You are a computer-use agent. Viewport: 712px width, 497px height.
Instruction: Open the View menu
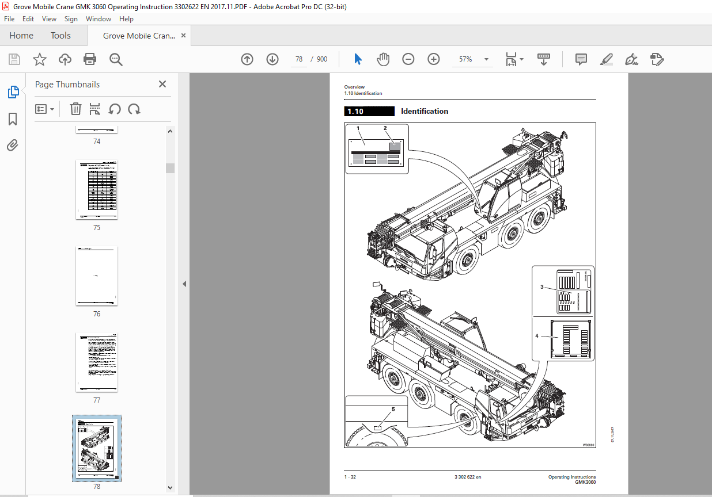tap(49, 19)
